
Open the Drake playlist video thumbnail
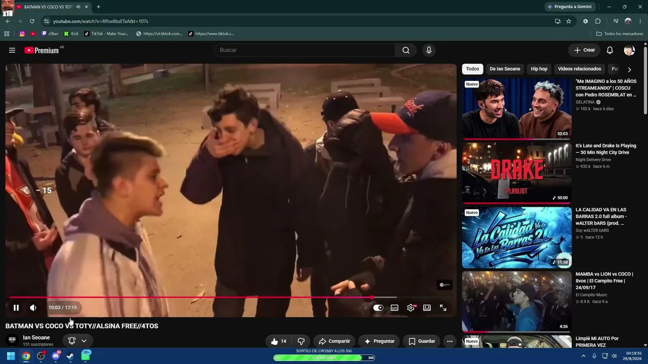coord(517,172)
